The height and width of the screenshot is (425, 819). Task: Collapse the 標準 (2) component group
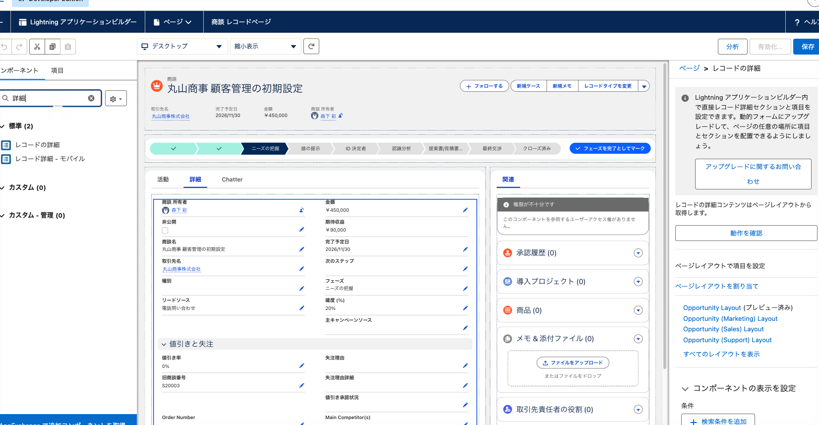[x=2, y=126]
